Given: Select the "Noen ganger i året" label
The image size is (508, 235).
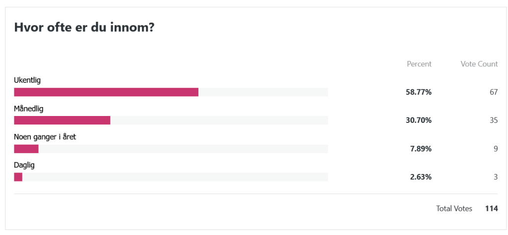Looking at the screenshot, I should 45,136.
